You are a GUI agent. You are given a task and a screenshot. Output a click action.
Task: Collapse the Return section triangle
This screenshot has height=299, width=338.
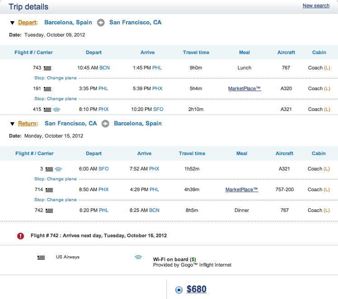pos(12,124)
